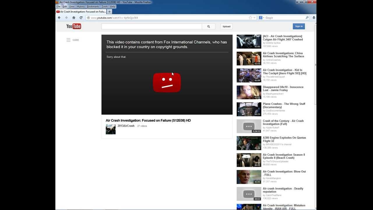Open Colgan Air Flight 3407 Crashed video thumbnail
The height and width of the screenshot is (210, 373).
(249, 42)
